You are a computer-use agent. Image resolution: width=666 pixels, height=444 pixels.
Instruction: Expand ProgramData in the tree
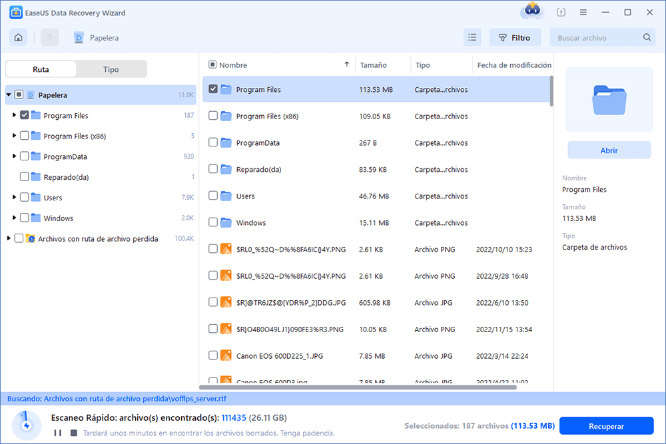point(14,156)
